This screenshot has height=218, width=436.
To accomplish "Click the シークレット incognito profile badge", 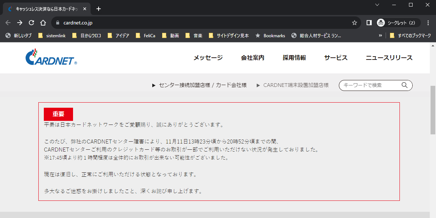I will point(398,22).
